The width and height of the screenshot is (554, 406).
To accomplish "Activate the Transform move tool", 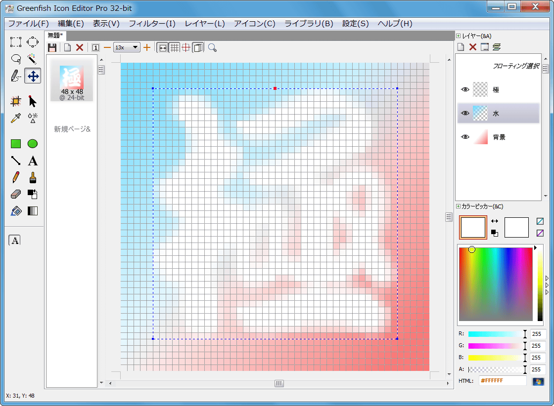I will [x=33, y=76].
